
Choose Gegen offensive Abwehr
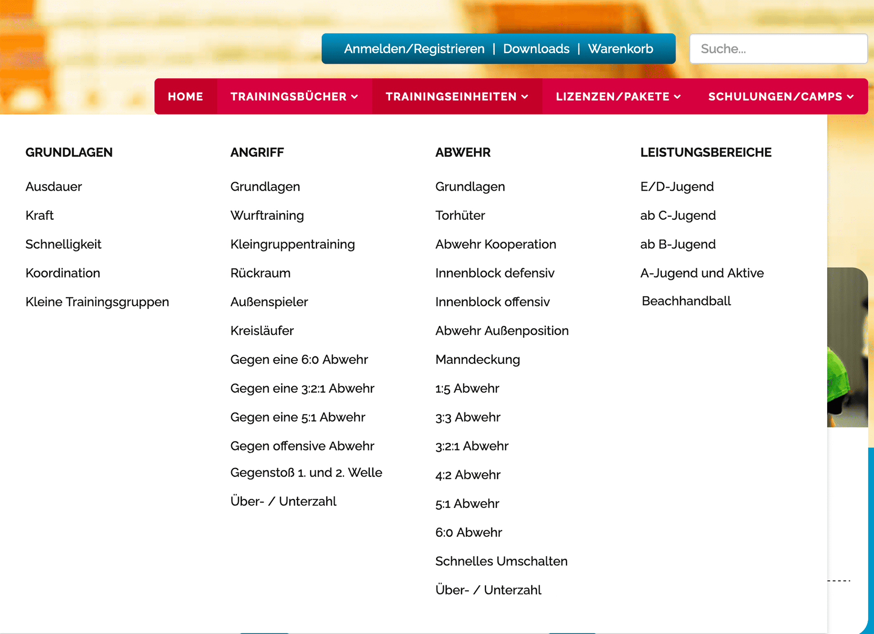coord(302,446)
